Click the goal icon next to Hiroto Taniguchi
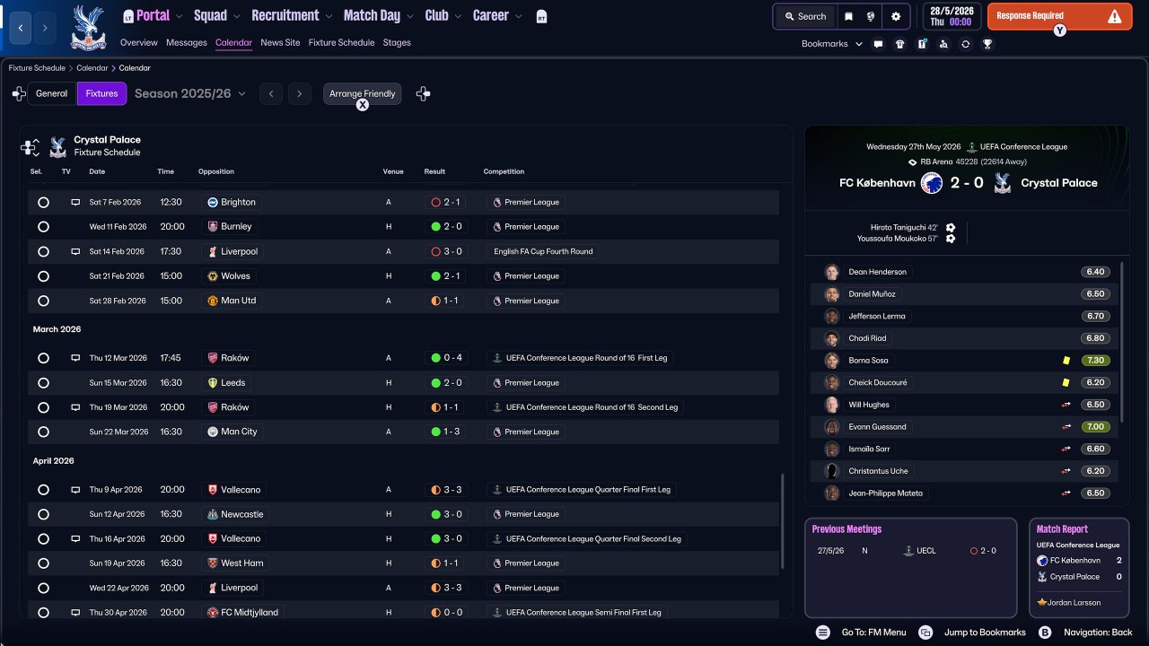The width and height of the screenshot is (1149, 646). click(951, 228)
